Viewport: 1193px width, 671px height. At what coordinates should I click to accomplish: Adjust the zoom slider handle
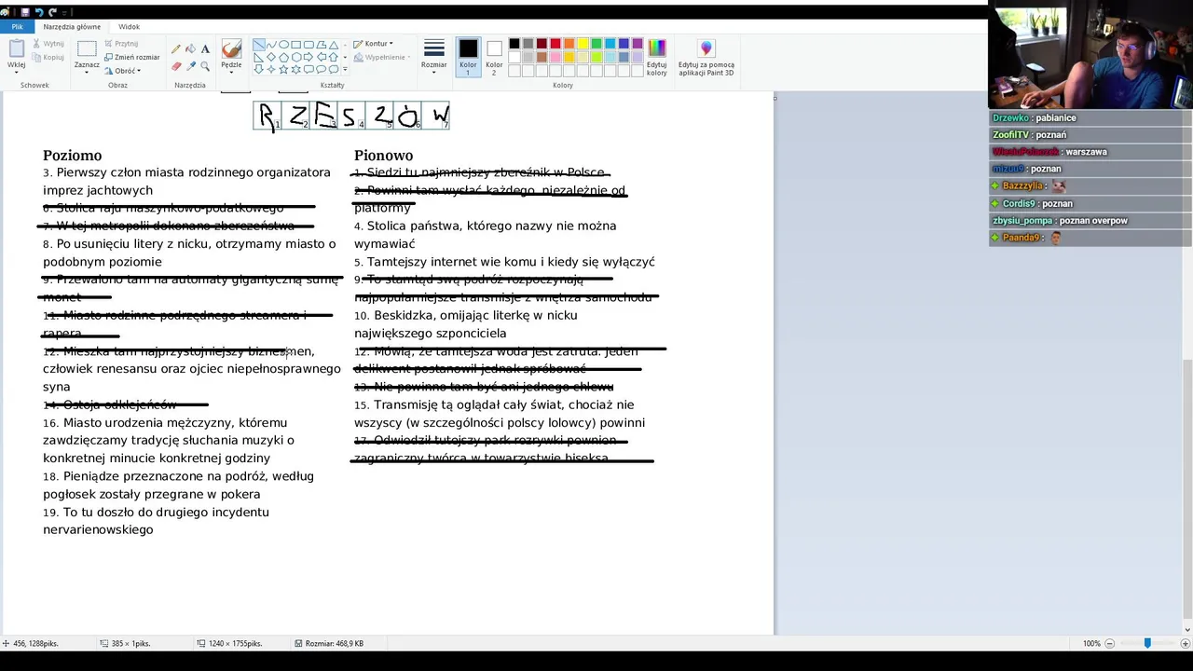pos(1147,643)
